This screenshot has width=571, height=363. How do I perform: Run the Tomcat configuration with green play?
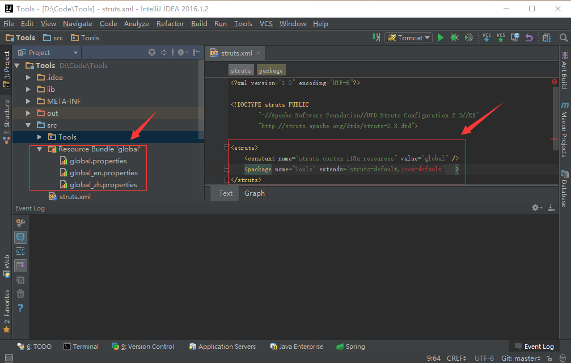[x=440, y=37]
